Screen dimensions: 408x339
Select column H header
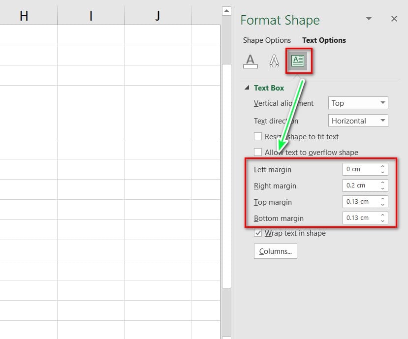click(x=23, y=16)
